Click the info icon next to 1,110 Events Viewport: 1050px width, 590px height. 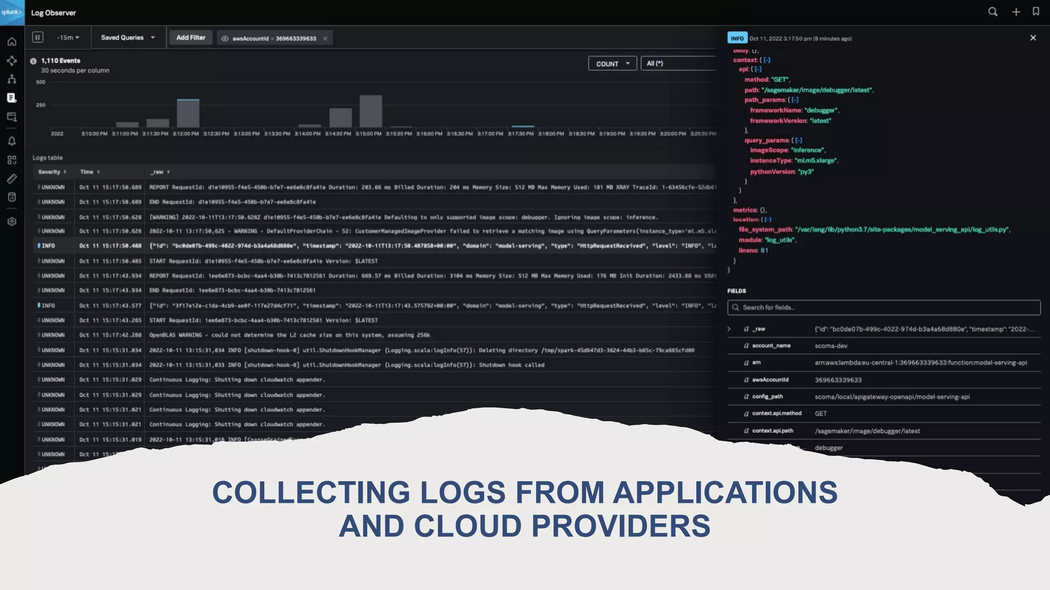tap(33, 61)
